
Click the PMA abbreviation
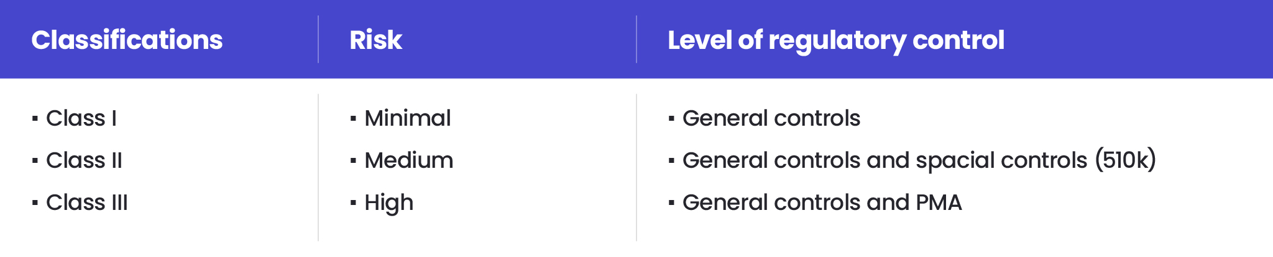(x=939, y=203)
